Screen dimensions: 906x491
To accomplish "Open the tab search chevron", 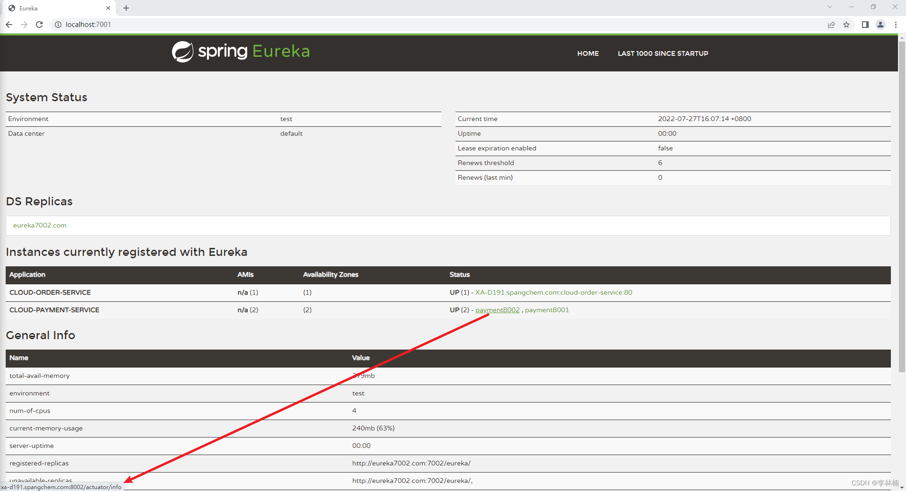I will 829,7.
